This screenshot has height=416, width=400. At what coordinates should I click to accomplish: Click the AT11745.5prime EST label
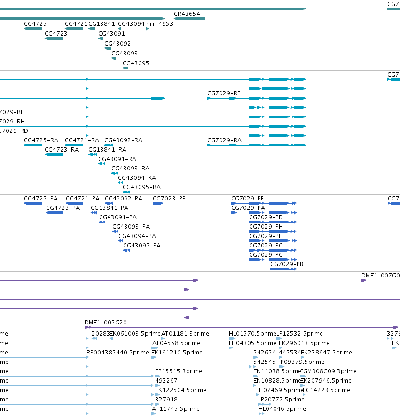(x=176, y=409)
